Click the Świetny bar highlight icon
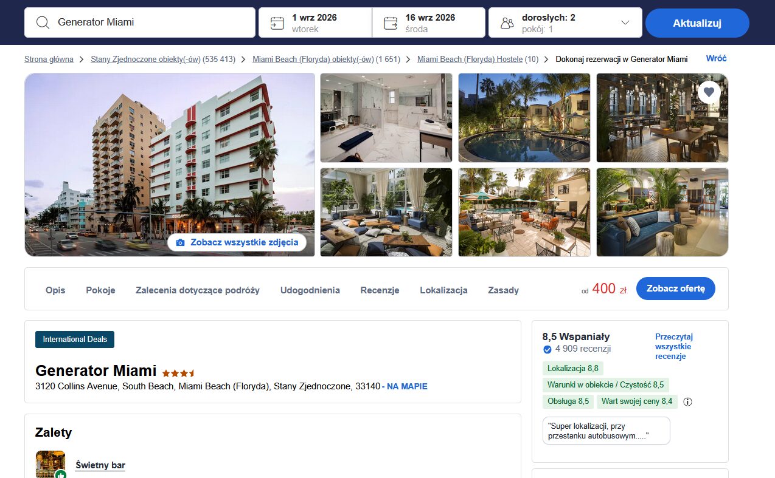This screenshot has height=478, width=775. click(50, 464)
